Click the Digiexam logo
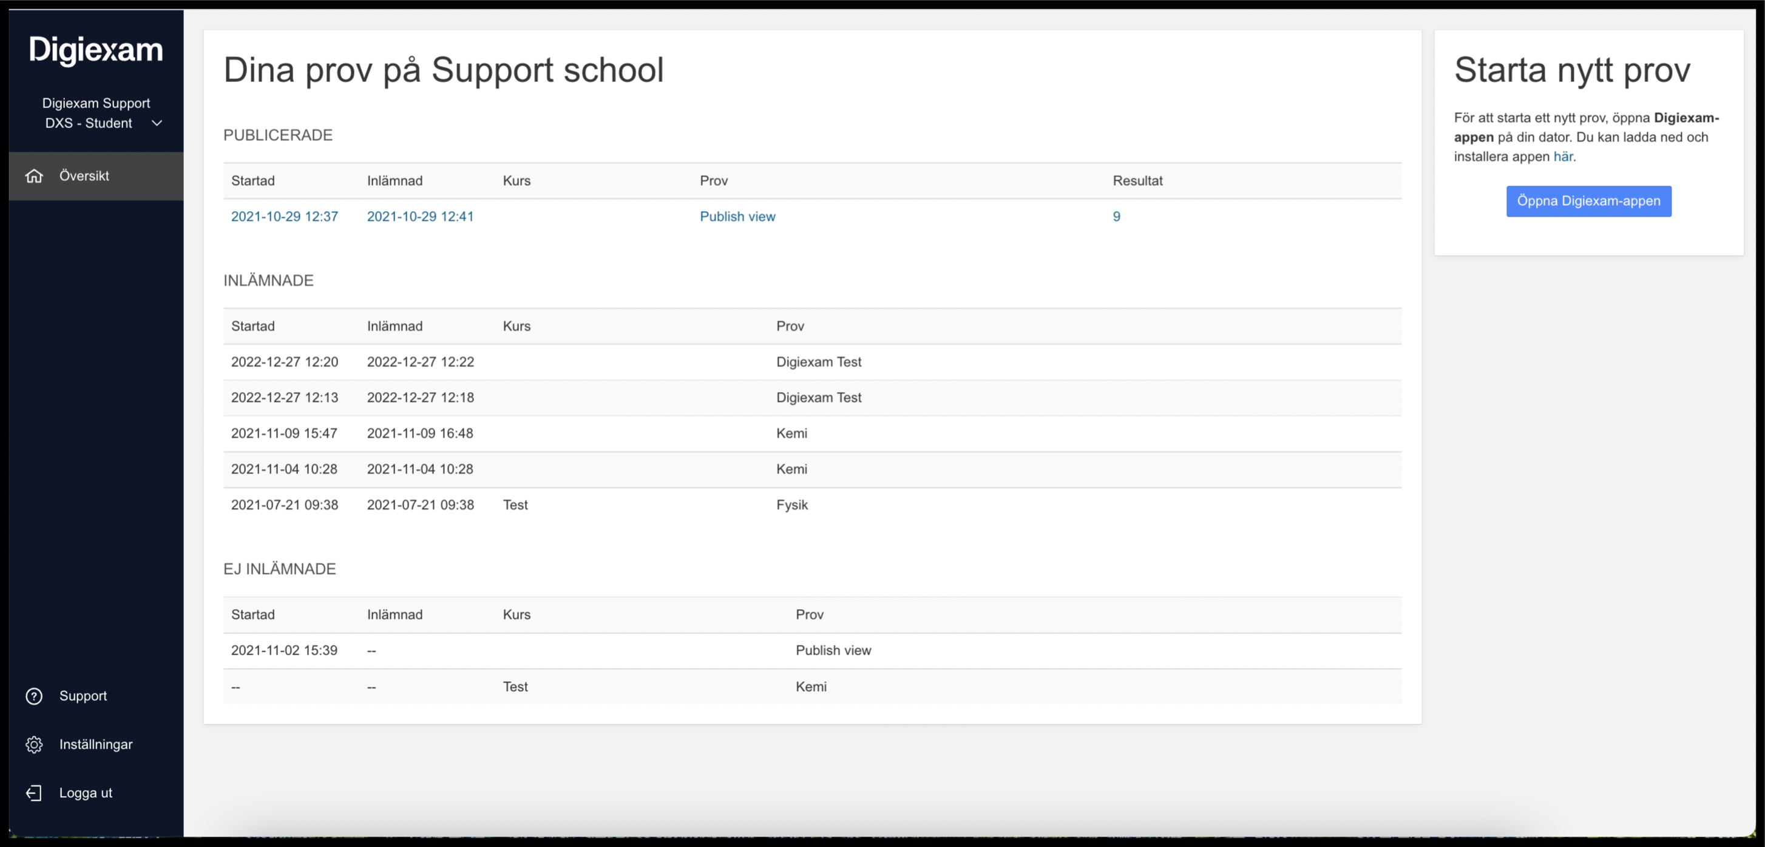Image resolution: width=1765 pixels, height=847 pixels. tap(96, 50)
